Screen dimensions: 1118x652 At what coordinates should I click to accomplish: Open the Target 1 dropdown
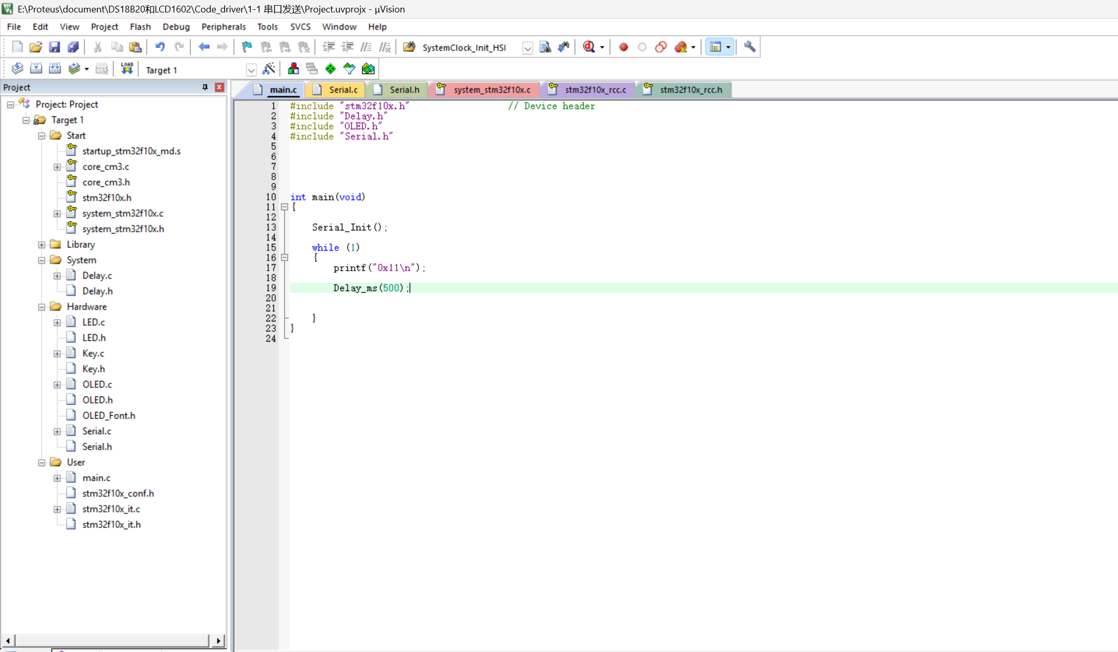click(x=251, y=70)
